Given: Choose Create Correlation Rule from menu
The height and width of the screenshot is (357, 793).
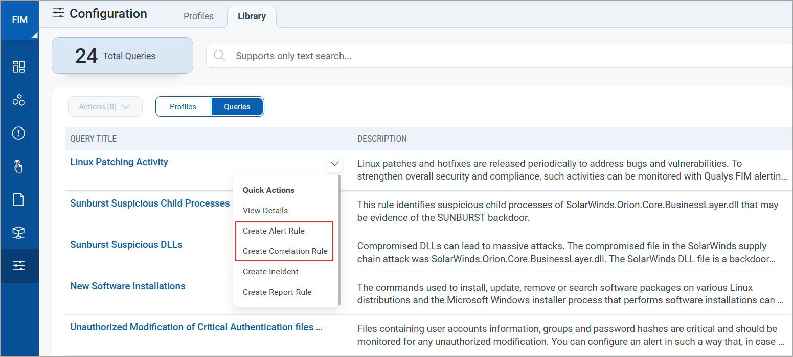Looking at the screenshot, I should tap(285, 251).
